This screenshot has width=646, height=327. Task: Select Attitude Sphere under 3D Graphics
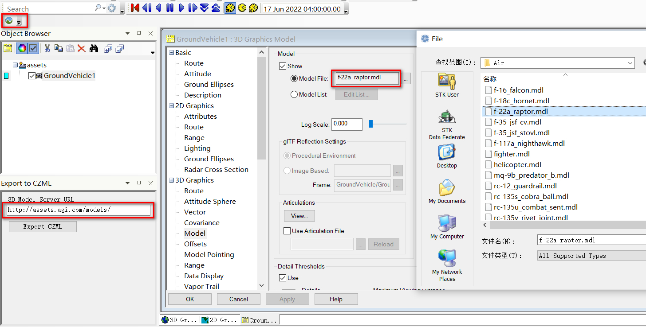(210, 202)
